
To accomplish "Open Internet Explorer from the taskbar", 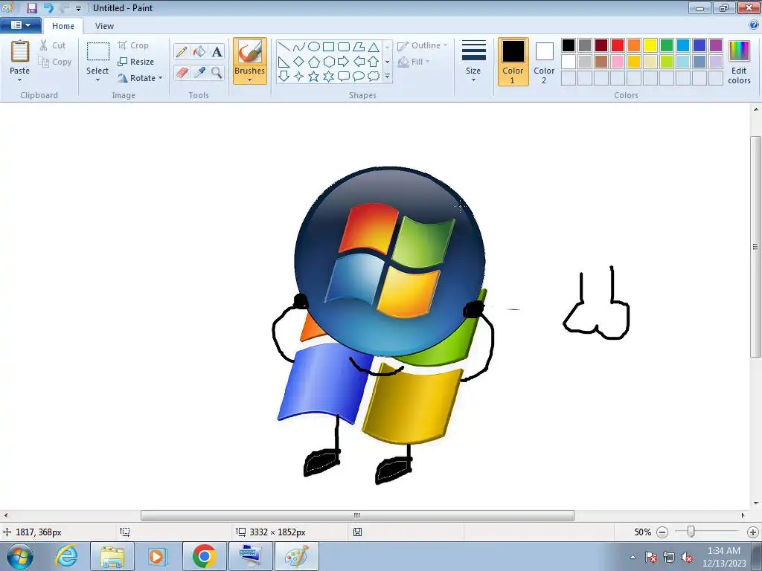I will pyautogui.click(x=66, y=556).
